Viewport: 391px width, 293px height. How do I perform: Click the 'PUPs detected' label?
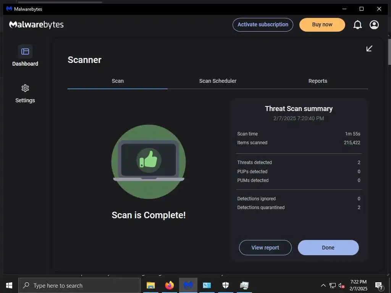tap(252, 171)
